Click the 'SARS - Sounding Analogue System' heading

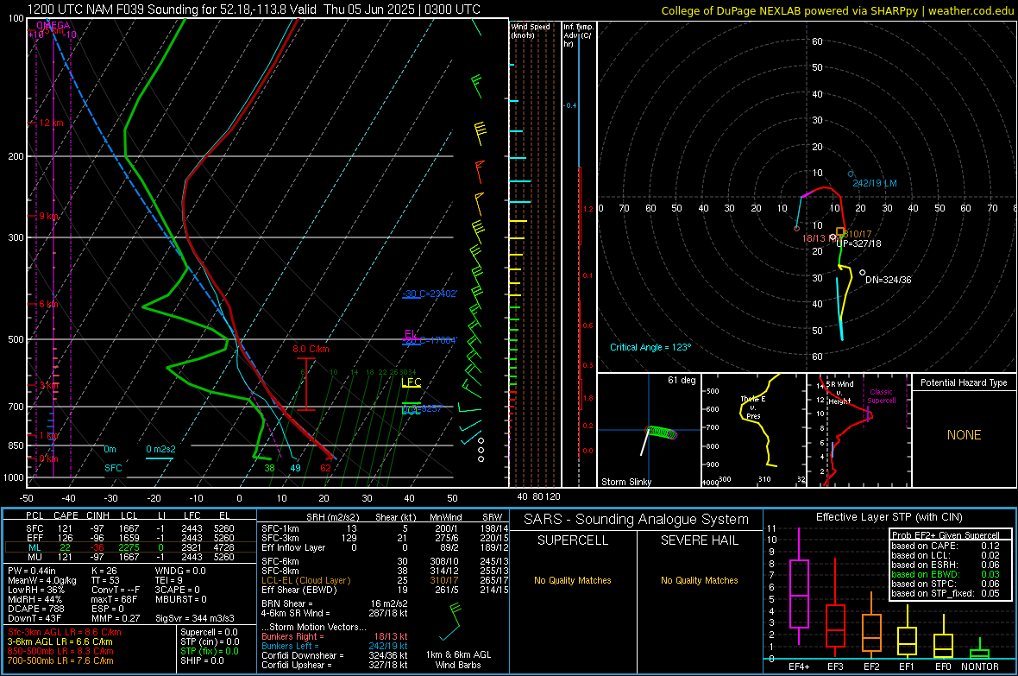click(x=637, y=520)
